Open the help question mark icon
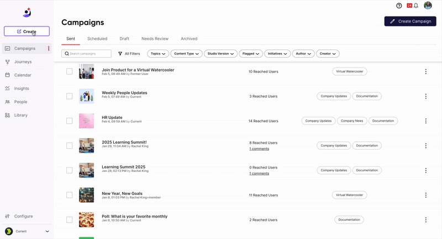 click(x=399, y=6)
